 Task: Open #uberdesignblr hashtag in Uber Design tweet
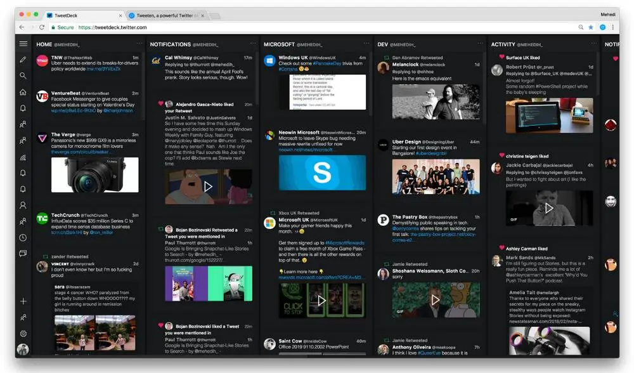pos(431,154)
